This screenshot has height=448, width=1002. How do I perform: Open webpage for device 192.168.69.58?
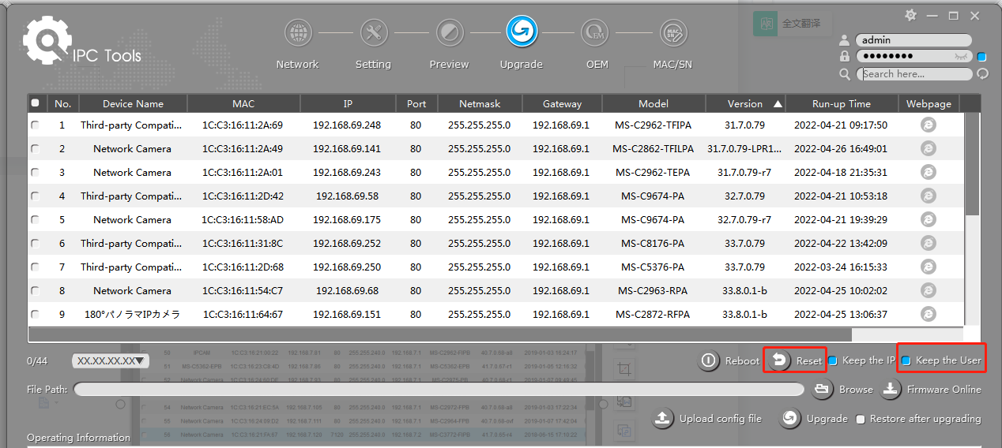[929, 196]
